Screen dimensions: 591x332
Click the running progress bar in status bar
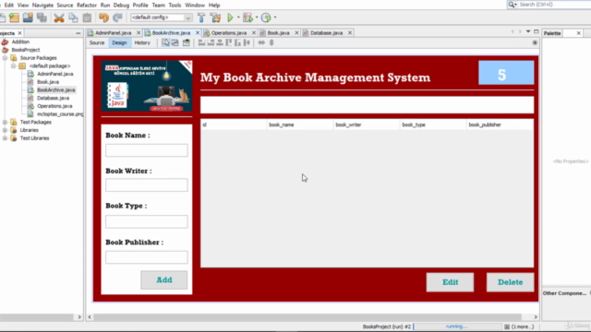coord(457,326)
